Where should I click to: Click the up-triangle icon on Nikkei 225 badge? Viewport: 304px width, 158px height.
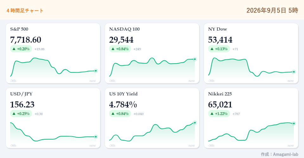tap(212, 114)
